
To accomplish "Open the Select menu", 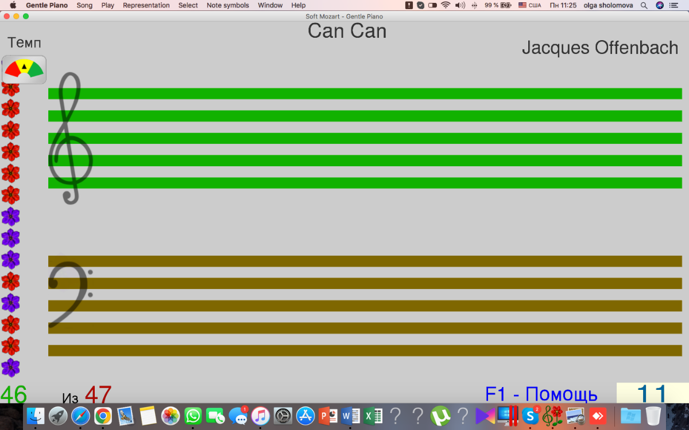I will coord(188,5).
